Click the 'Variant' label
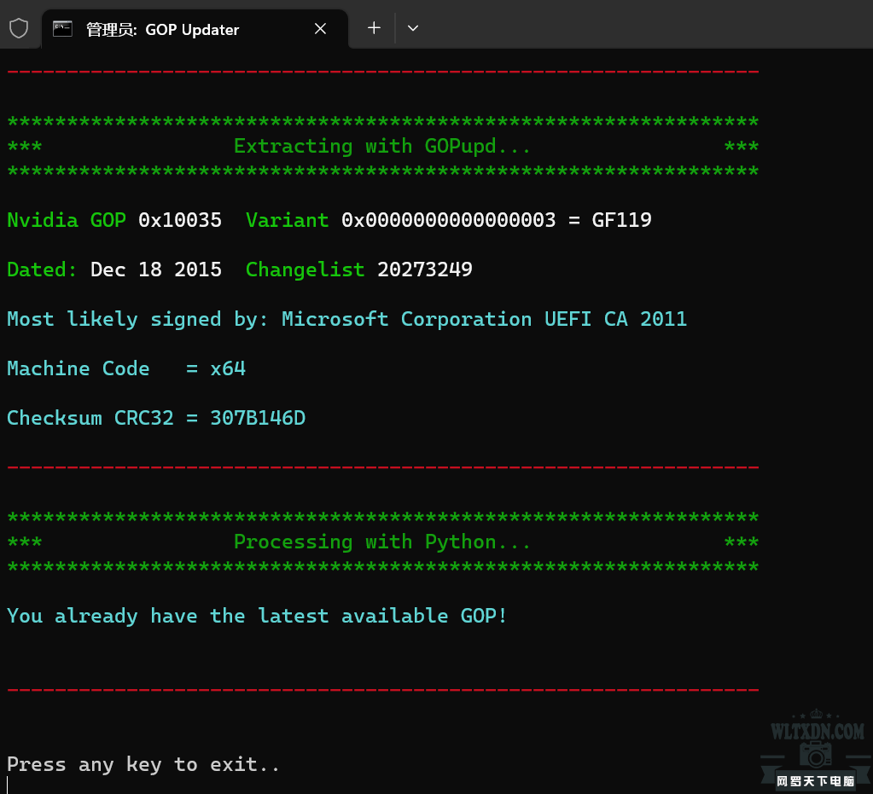This screenshot has width=873, height=794. 288,220
